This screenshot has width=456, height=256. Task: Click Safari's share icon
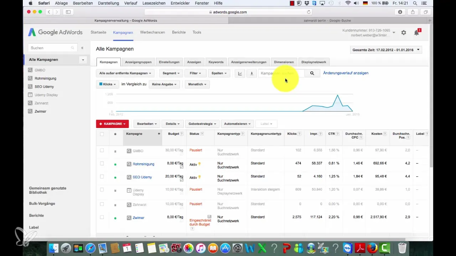coord(413,12)
